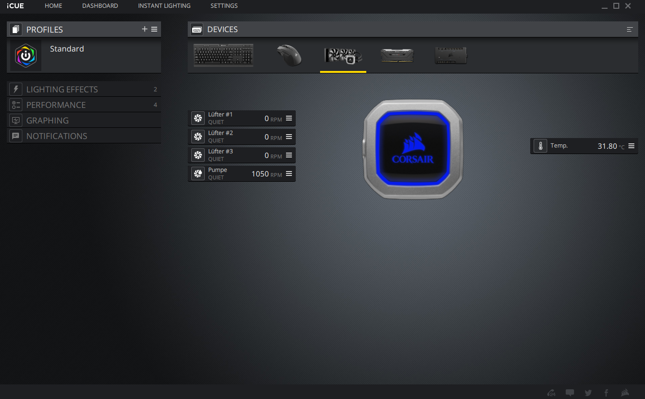Open the DASHBOARD menu
This screenshot has height=399, width=645.
100,6
